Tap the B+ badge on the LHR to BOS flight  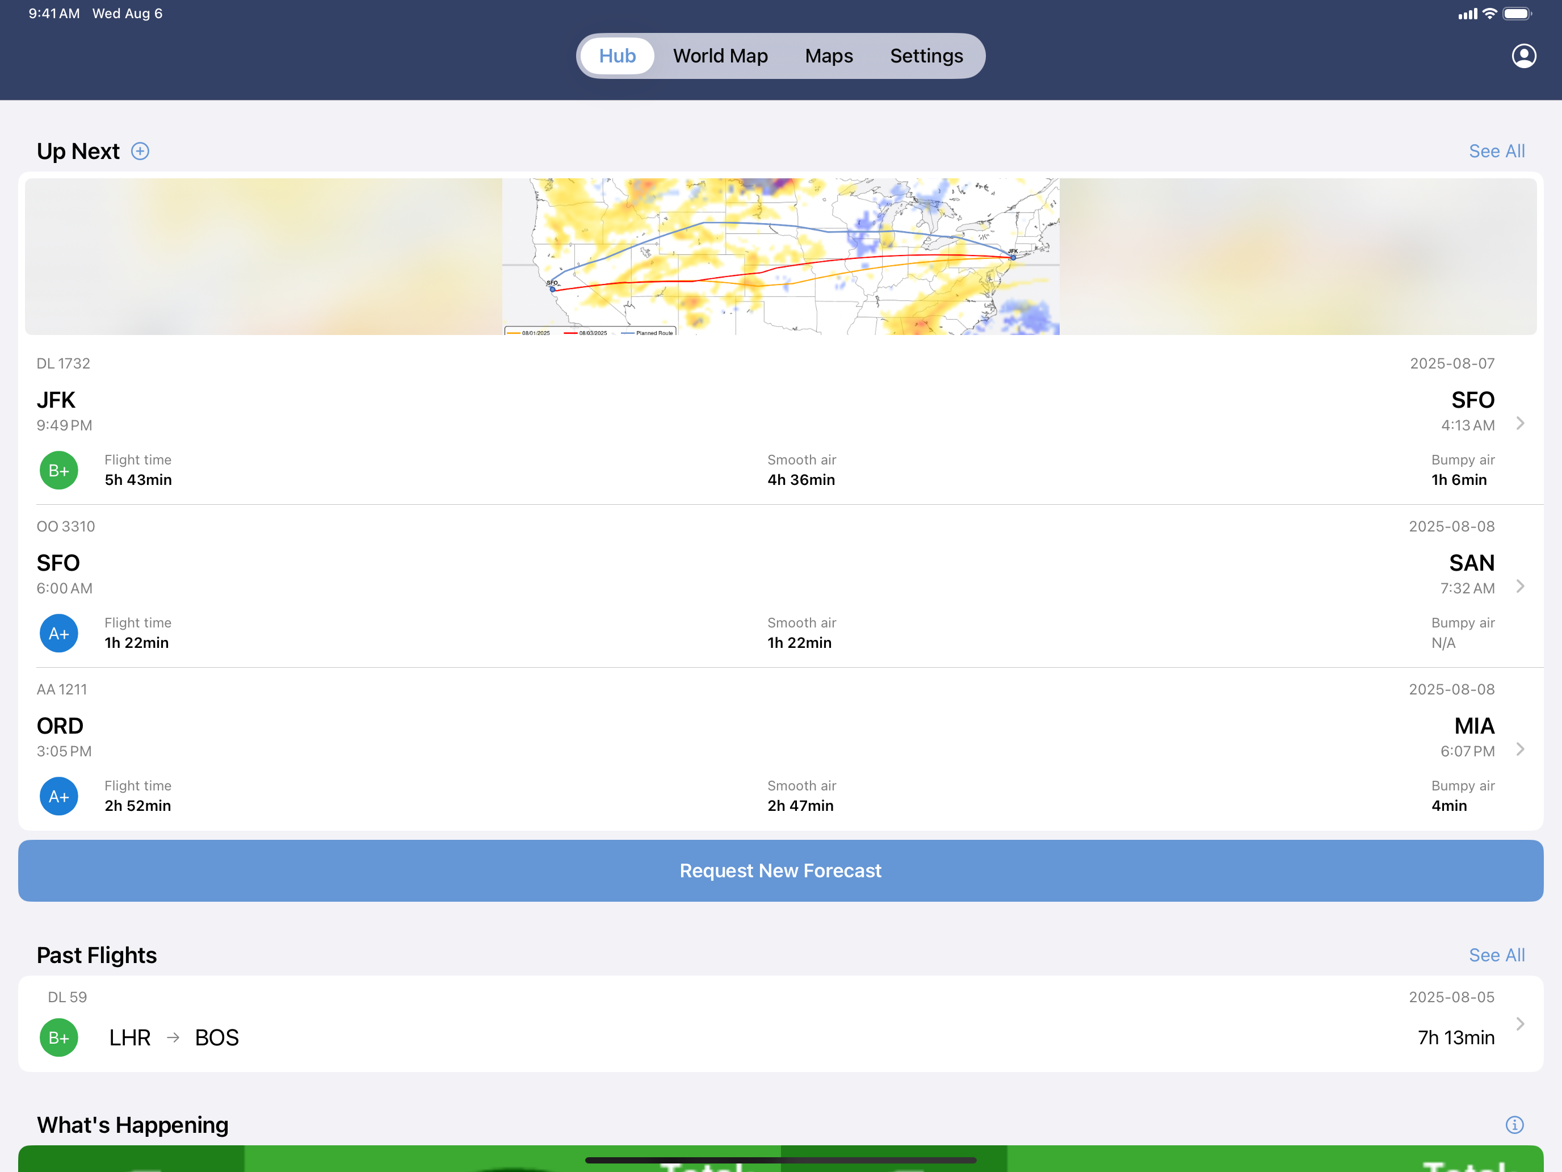(58, 1038)
